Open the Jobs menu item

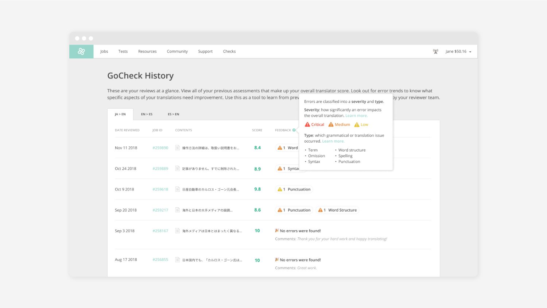104,51
